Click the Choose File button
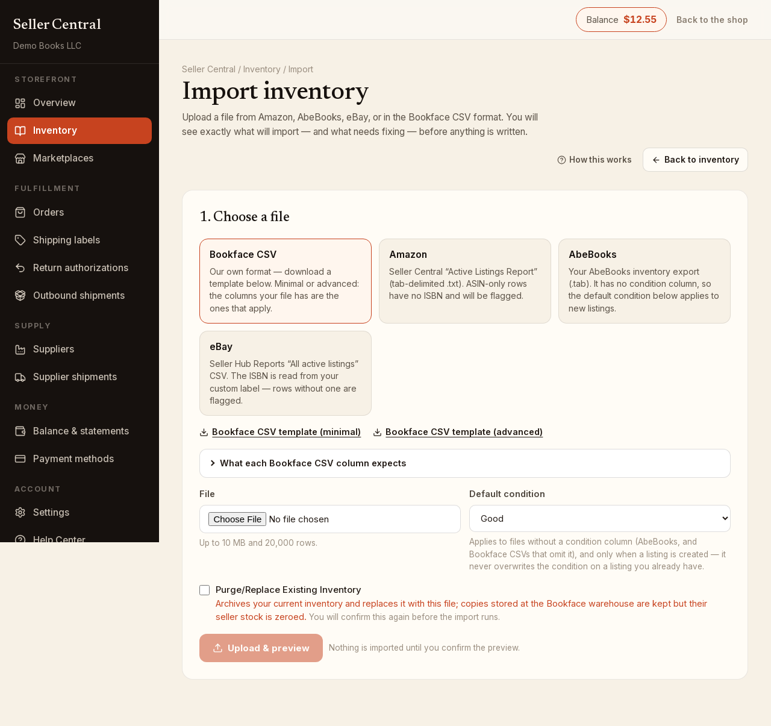Screen dimensions: 771x726 point(237,519)
